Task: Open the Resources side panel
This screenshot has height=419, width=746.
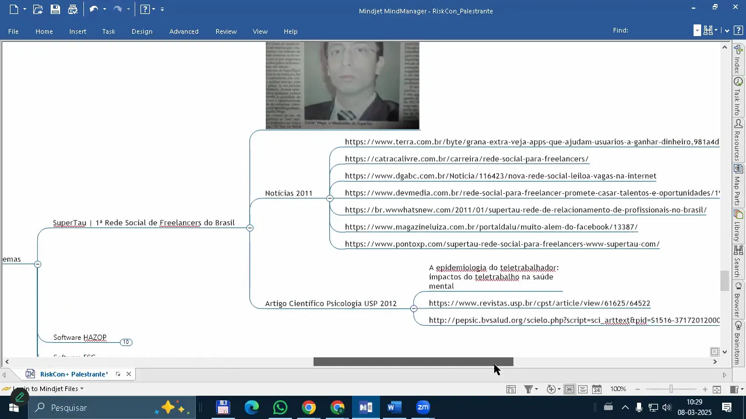Action: tap(738, 140)
